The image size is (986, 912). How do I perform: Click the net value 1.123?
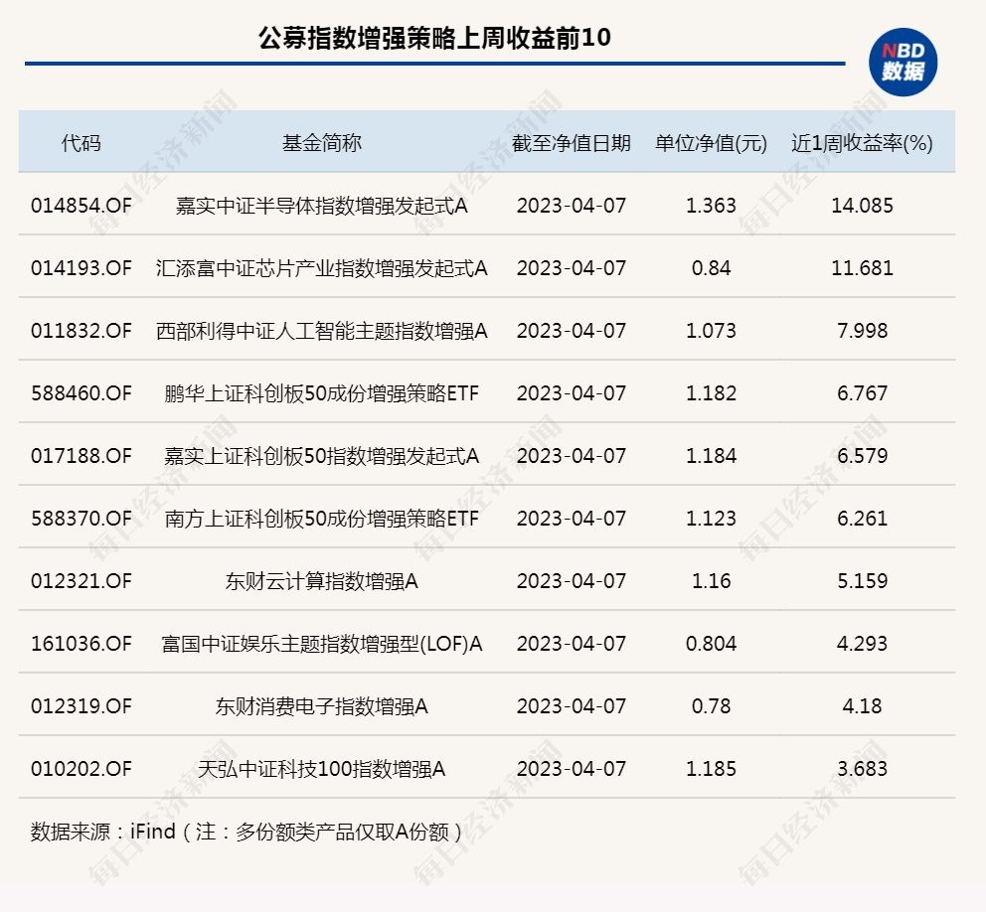pos(711,519)
